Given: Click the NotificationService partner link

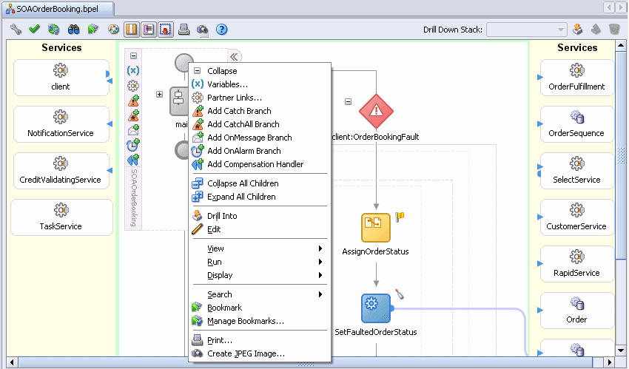Looking at the screenshot, I should [x=61, y=124].
